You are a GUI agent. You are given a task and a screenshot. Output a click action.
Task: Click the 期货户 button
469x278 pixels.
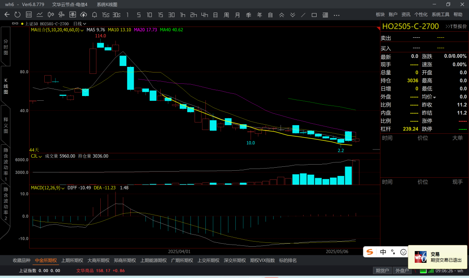pyautogui.click(x=382, y=271)
